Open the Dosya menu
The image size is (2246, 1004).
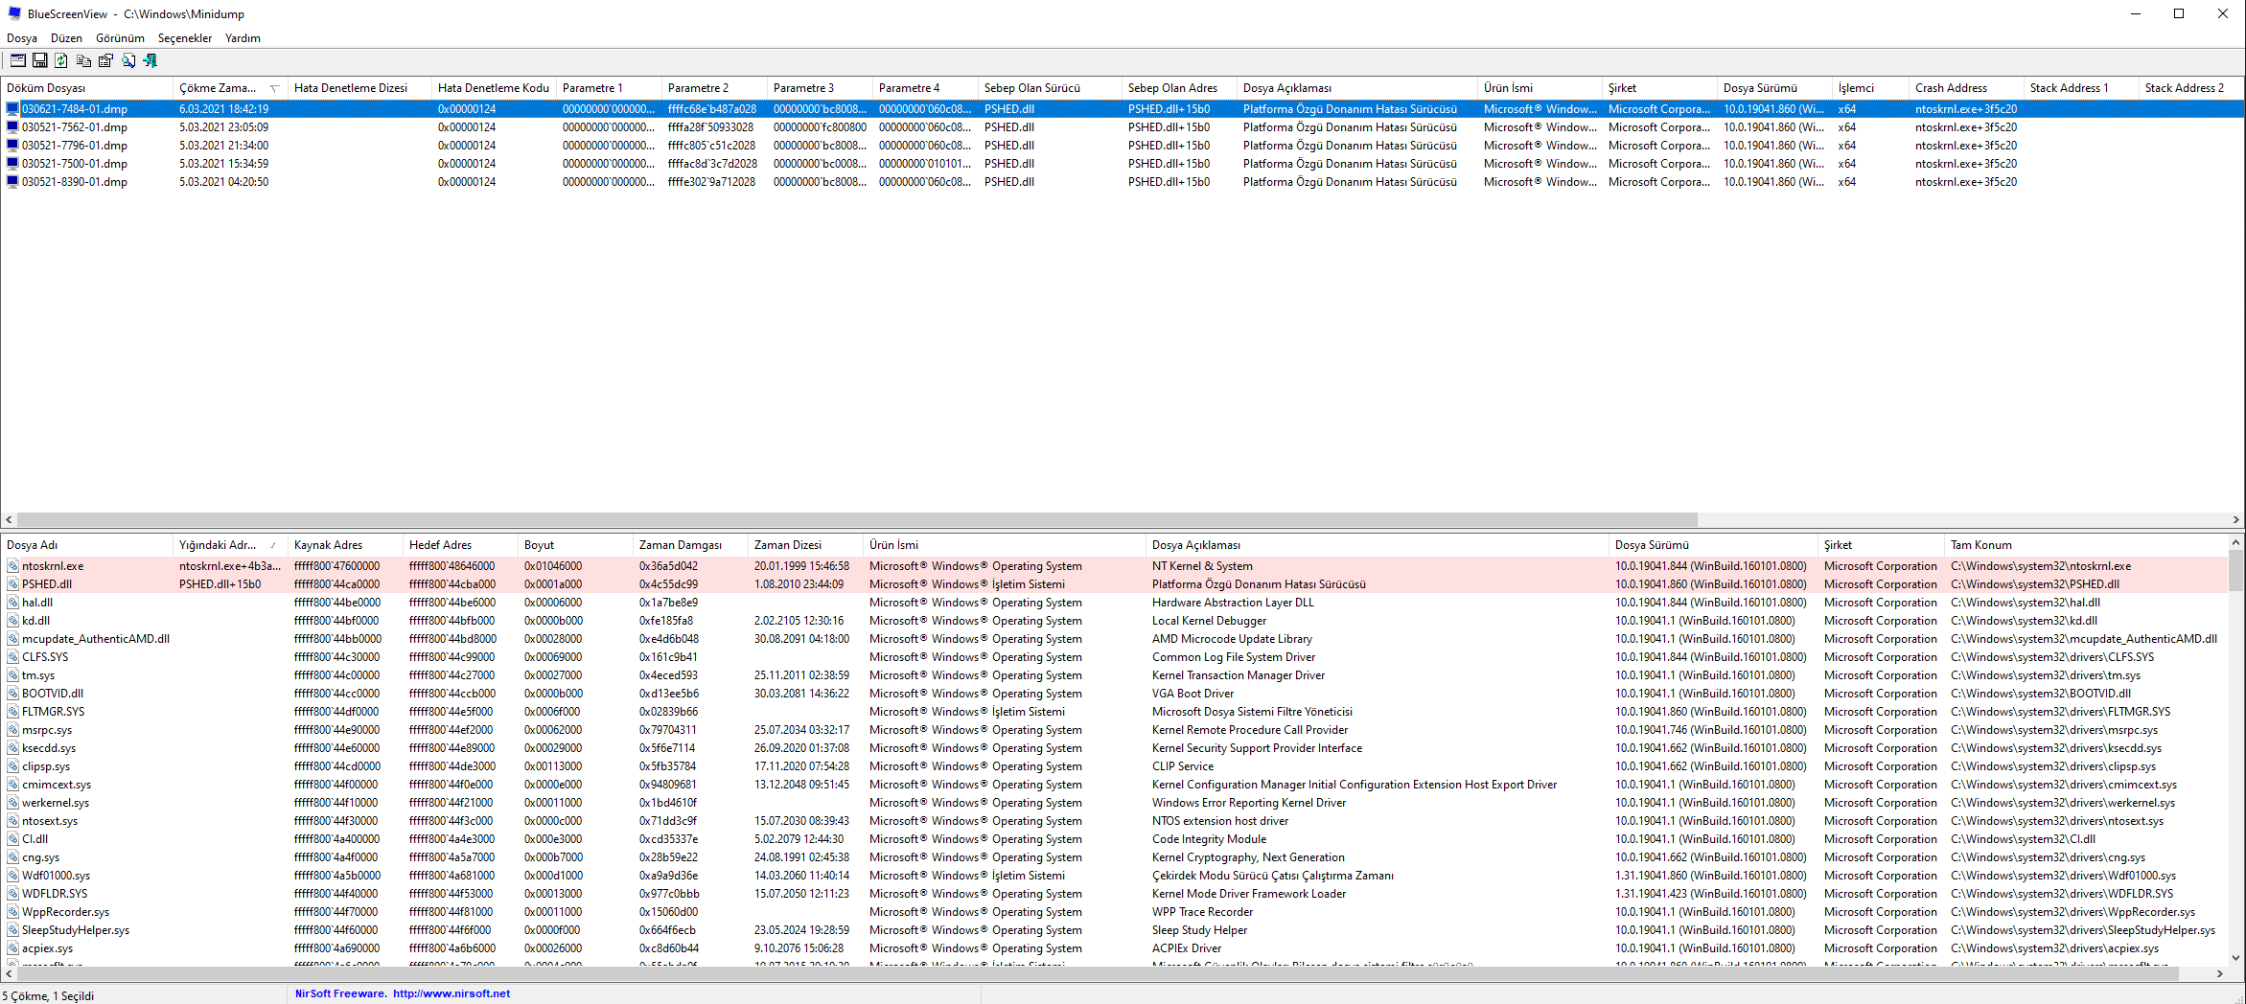coord(22,38)
